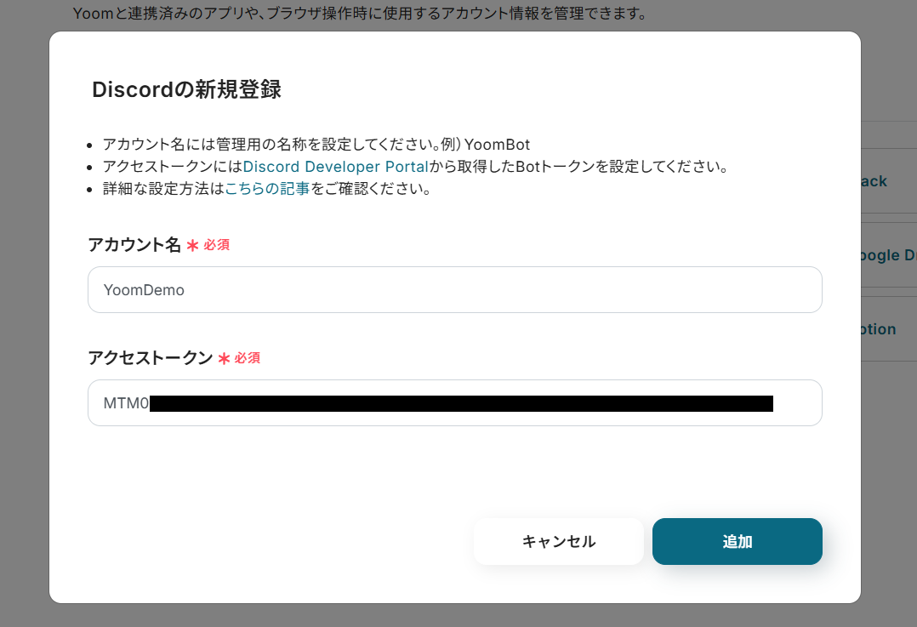The height and width of the screenshot is (627, 917).
Task: Click the 追加 button
Action: (x=737, y=542)
